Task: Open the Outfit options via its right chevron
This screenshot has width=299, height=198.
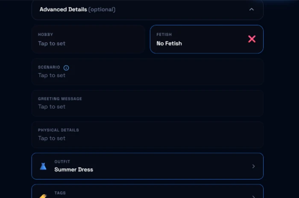Action: click(253, 166)
